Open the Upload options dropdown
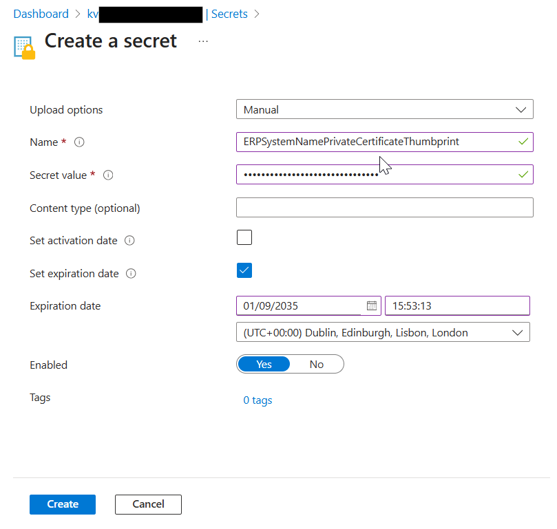This screenshot has height=529, width=557. (x=385, y=109)
